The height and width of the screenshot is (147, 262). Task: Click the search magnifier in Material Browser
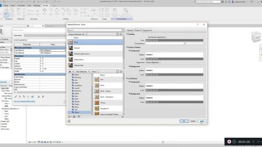coord(122,30)
